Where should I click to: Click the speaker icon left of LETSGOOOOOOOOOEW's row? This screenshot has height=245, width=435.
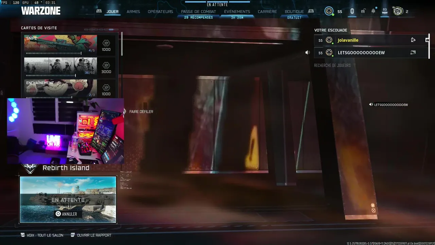tap(307, 52)
